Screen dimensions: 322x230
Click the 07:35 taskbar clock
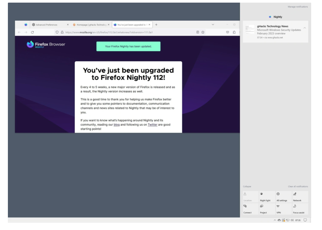click(298, 220)
